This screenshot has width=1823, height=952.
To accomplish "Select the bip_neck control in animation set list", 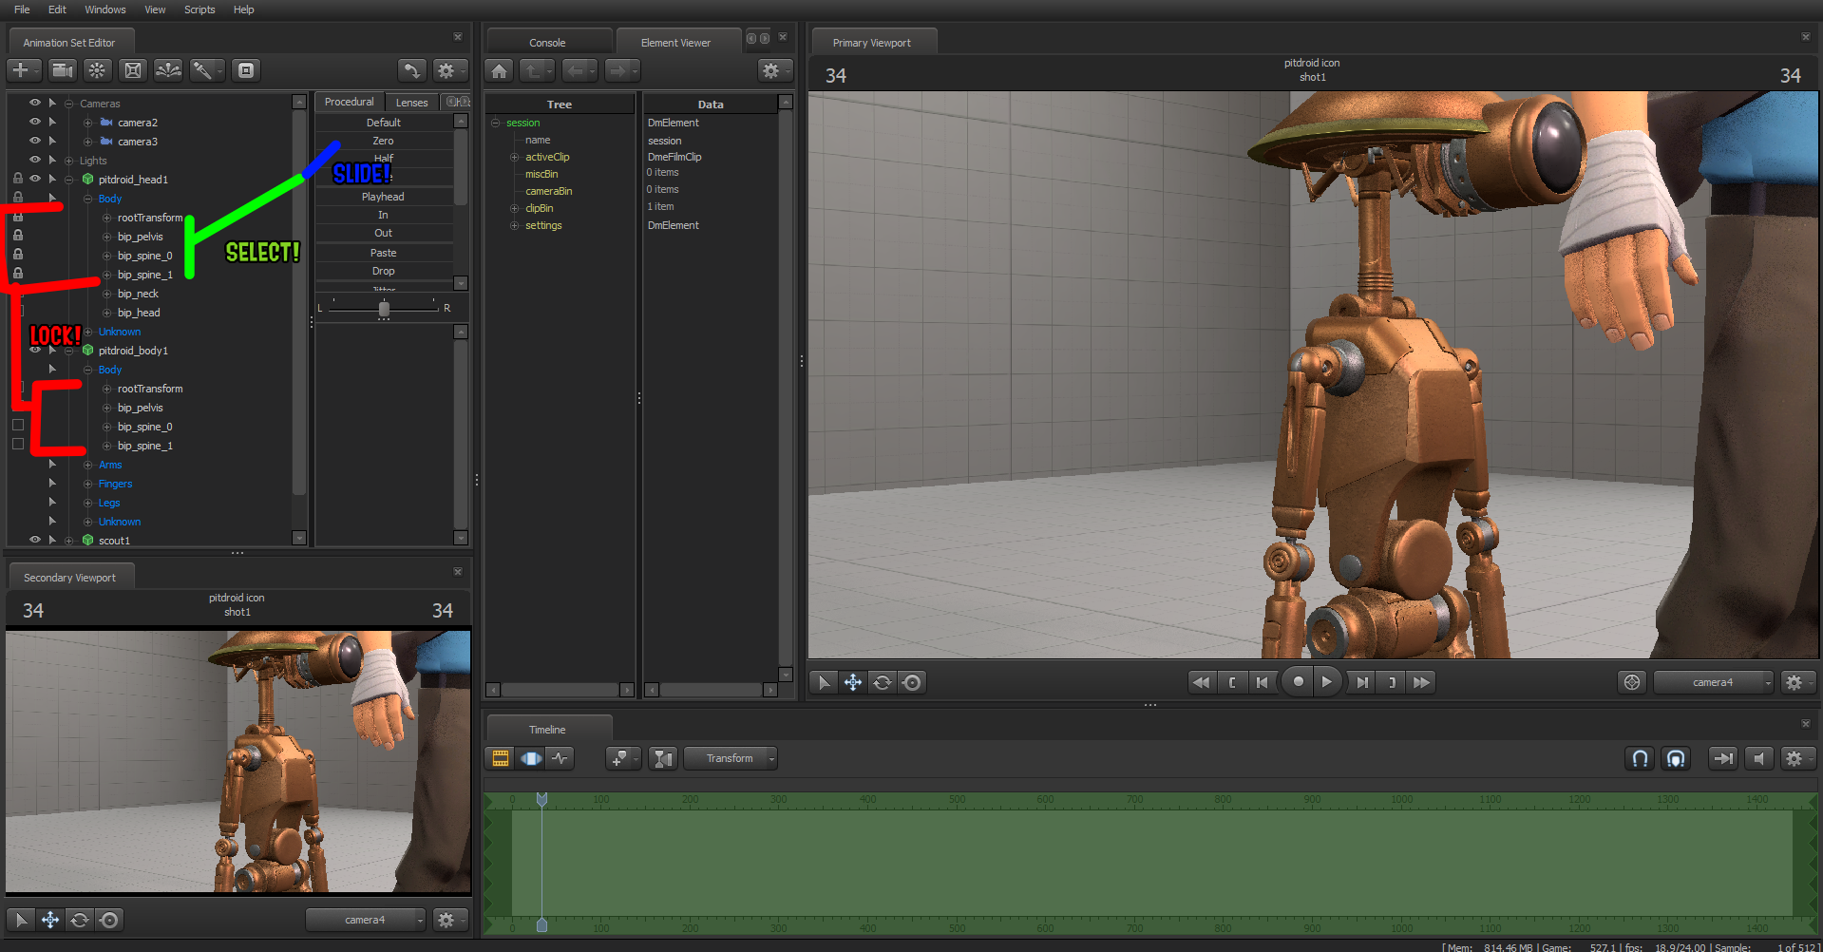I will coord(138,294).
